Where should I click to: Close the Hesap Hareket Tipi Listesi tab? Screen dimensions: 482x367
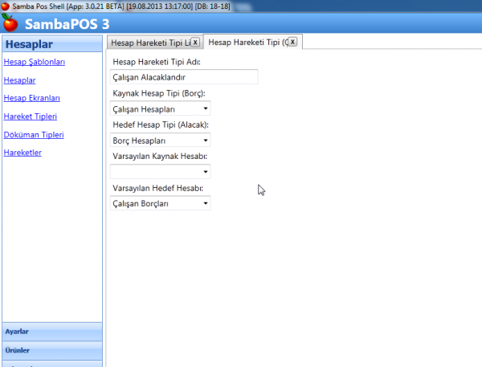[194, 42]
